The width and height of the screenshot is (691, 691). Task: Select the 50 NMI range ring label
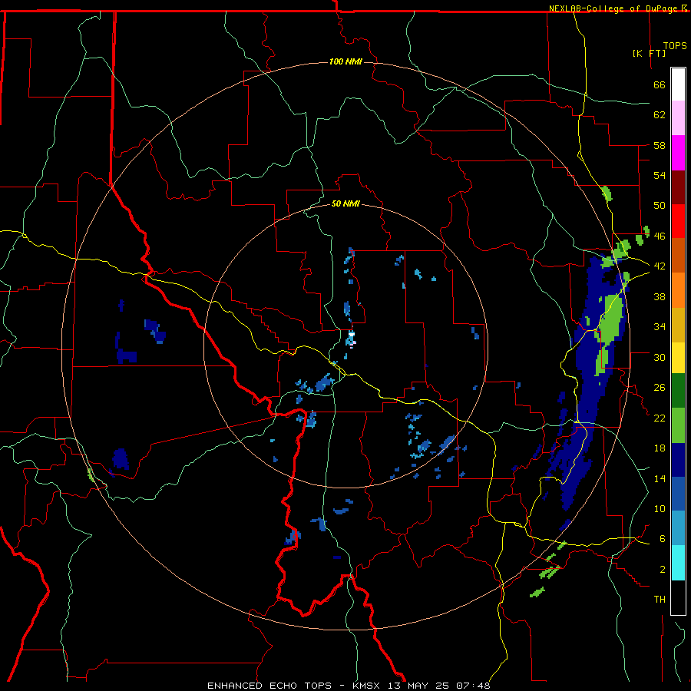tap(345, 203)
